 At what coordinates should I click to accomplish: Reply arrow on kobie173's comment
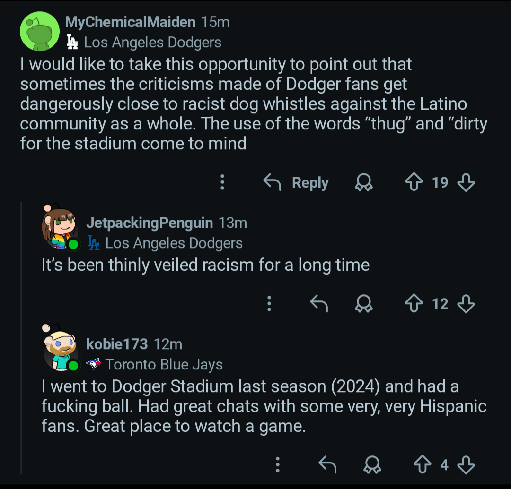coord(327,465)
